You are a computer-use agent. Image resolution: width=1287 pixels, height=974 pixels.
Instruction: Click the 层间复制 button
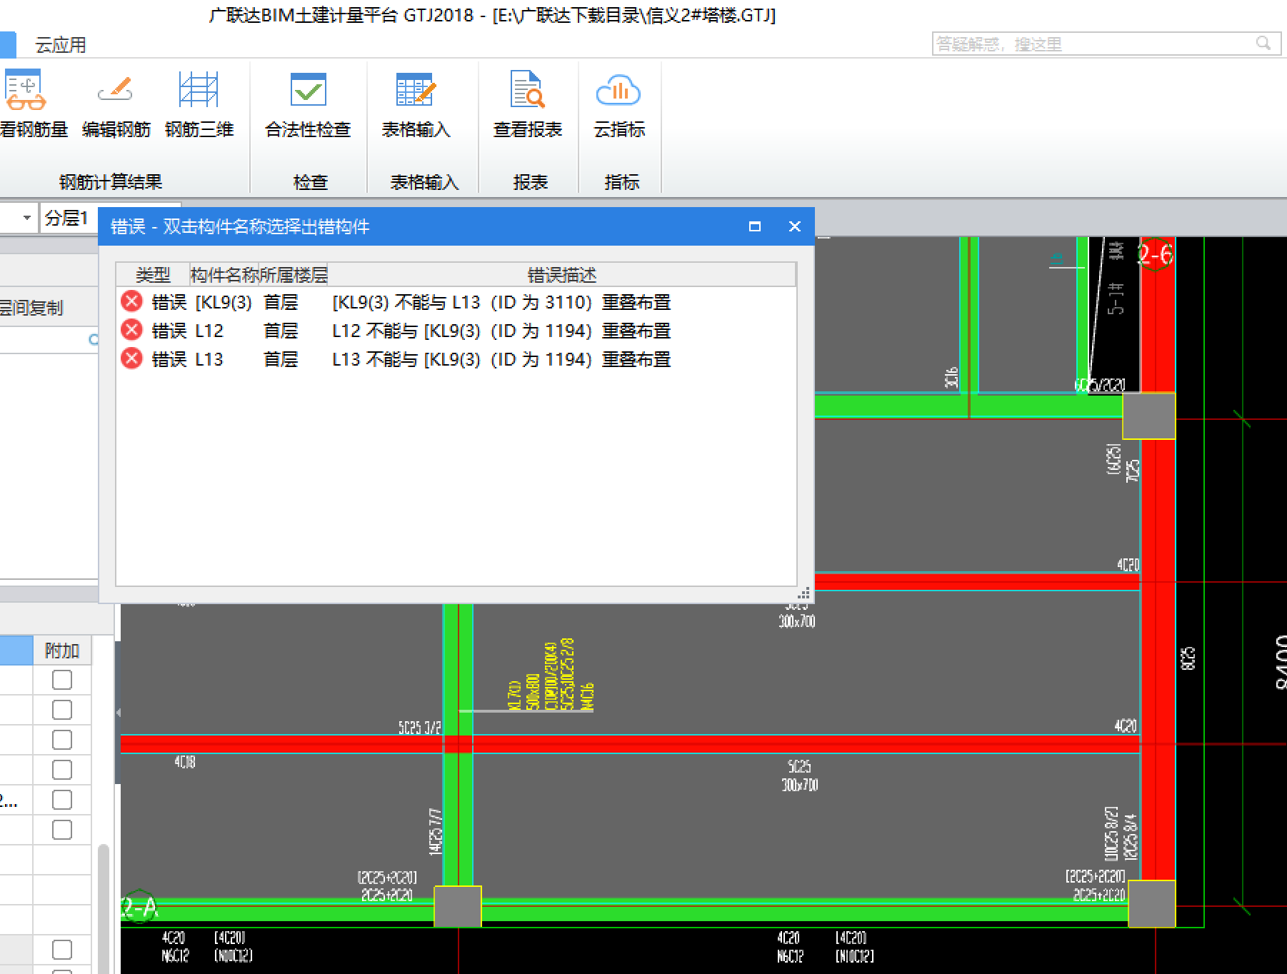tap(31, 308)
